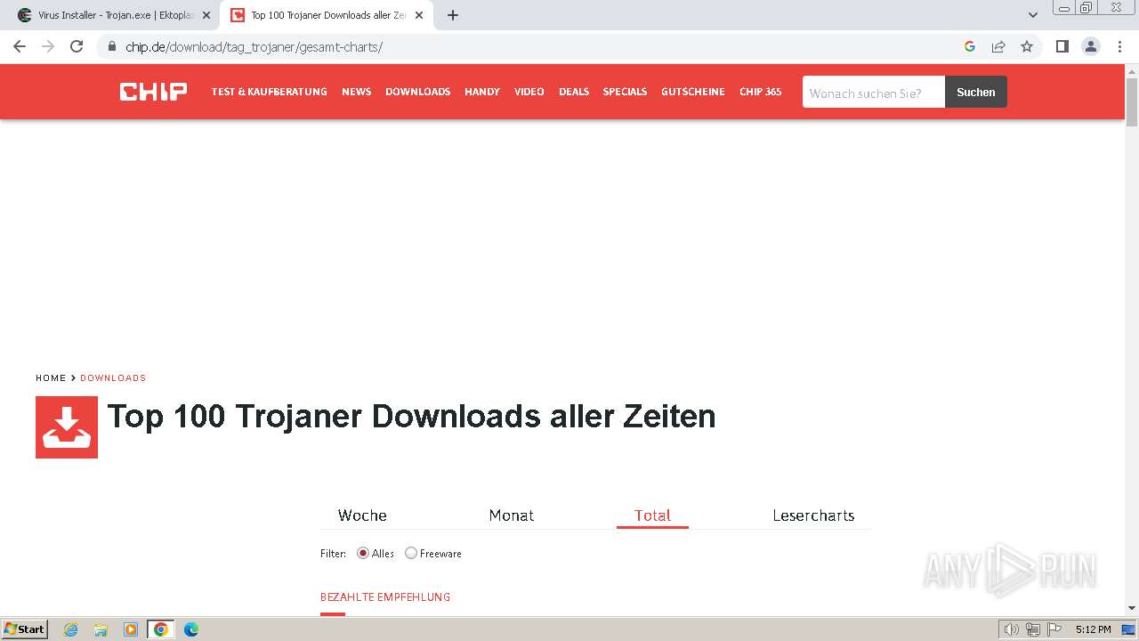
Task: Share this page via share icon
Action: pos(998,46)
